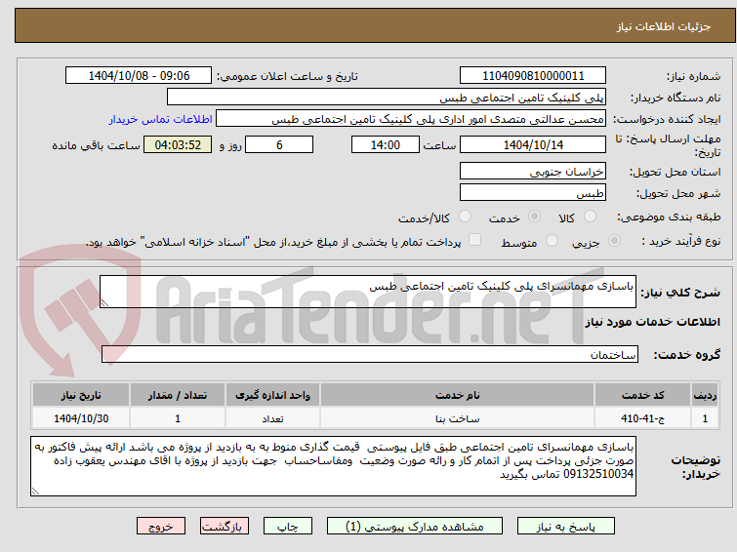Image resolution: width=737 pixels, height=552 pixels.
Task: Click the کد خدمت column header
Action: [x=642, y=395]
